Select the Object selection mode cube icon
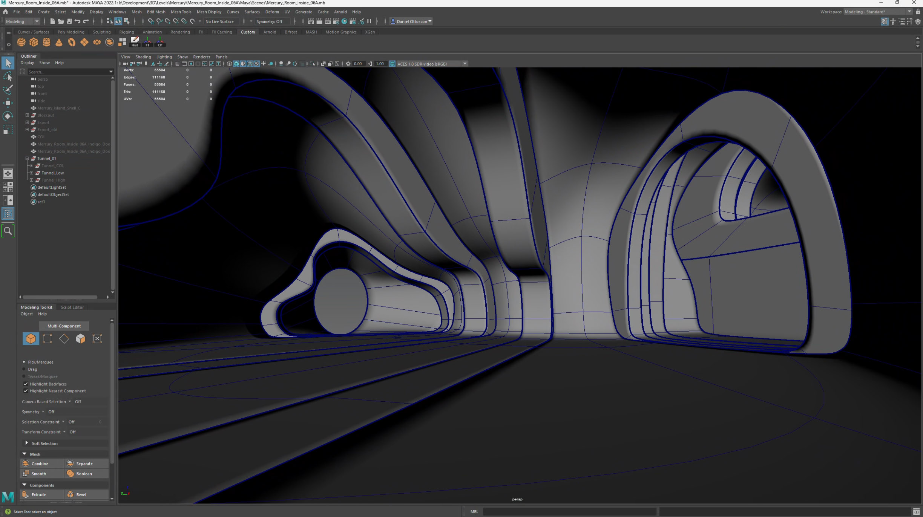Viewport: 923px width, 517px height. click(31, 338)
